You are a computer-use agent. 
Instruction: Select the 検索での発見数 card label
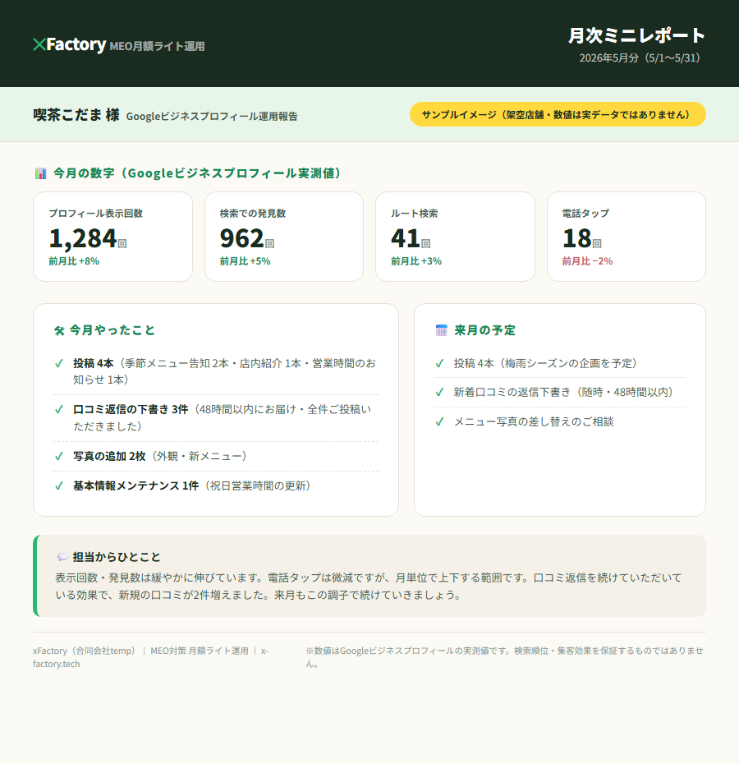coord(253,214)
